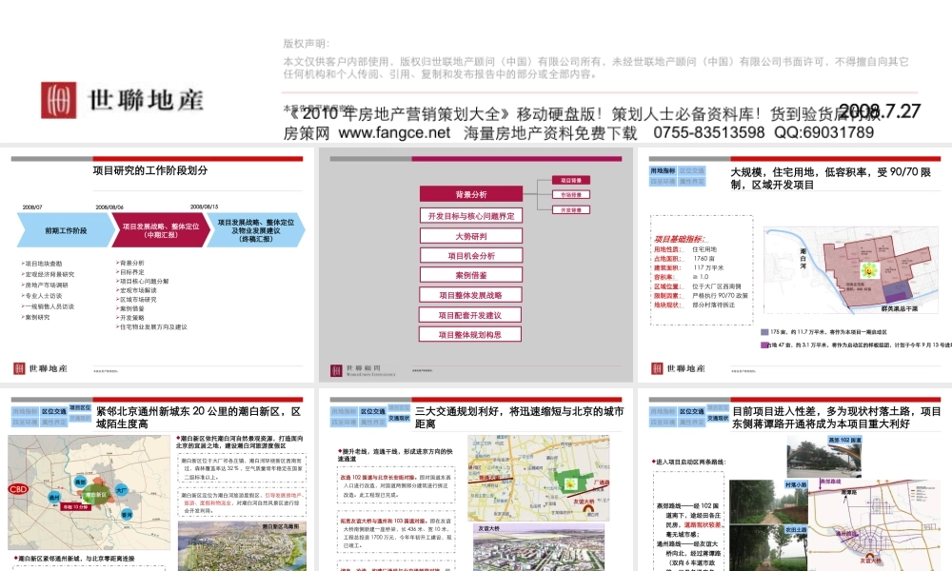Select the 交通现状 tab on the 三大交通规划 slide
Image resolution: width=952 pixels, height=571 pixels.
click(399, 418)
